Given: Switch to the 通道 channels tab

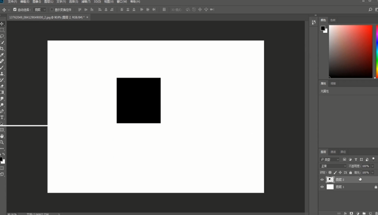Looking at the screenshot, I should pos(333,152).
